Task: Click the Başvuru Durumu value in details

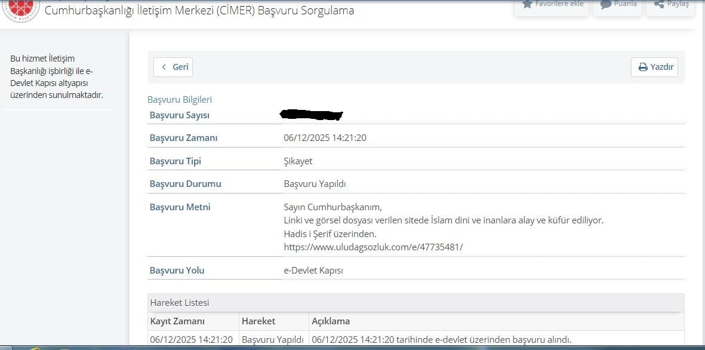Action: [x=315, y=184]
